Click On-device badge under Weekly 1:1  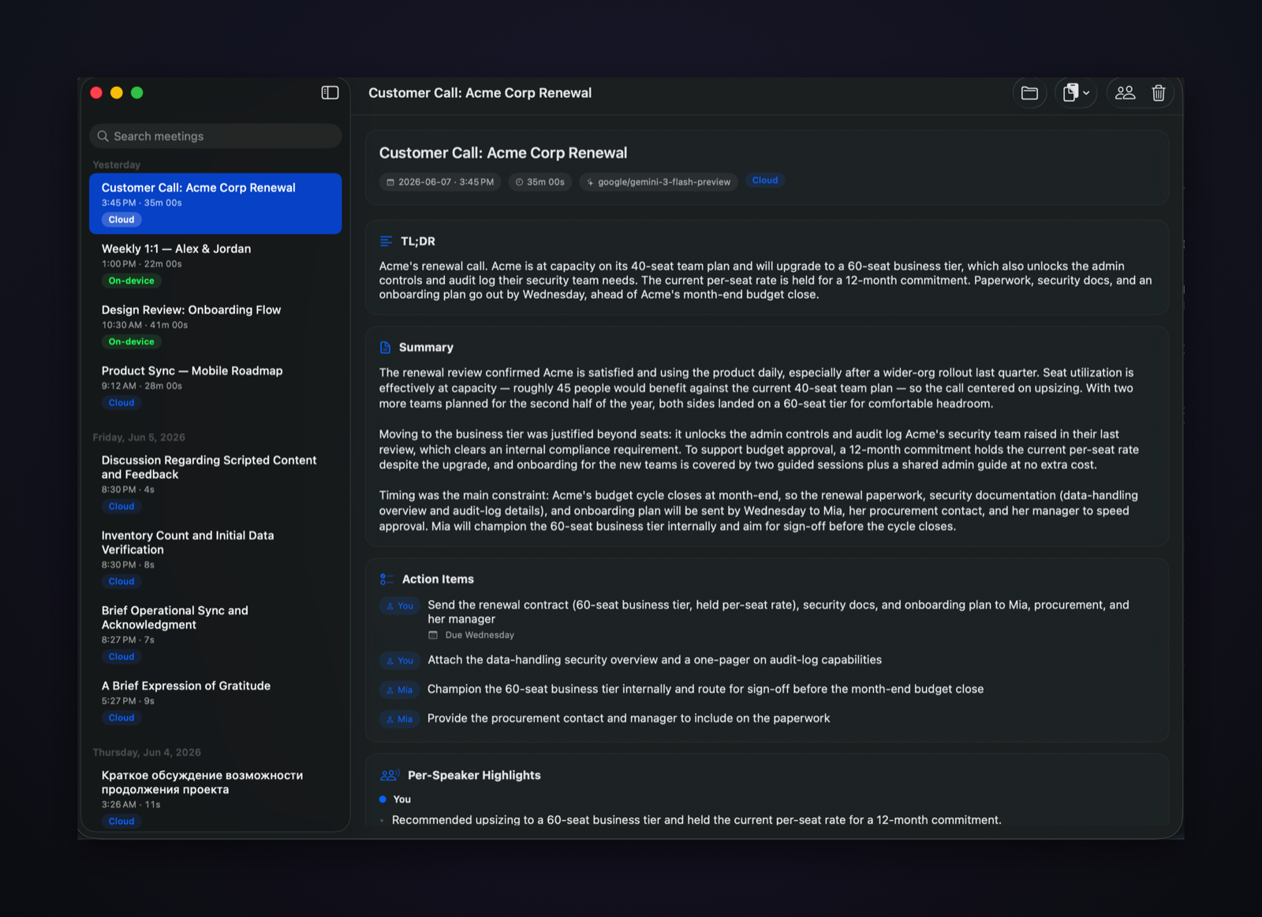[131, 281]
